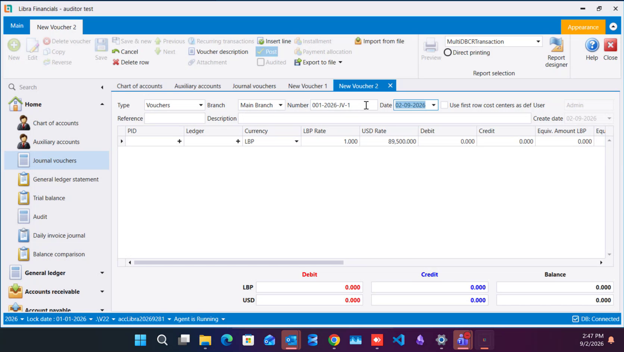
Task: Enable Use first row cost centers checkbox
Action: tap(444, 105)
